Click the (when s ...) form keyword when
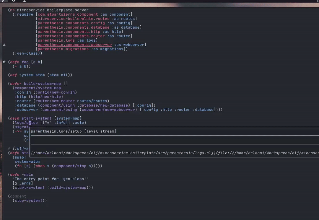 point(40,166)
